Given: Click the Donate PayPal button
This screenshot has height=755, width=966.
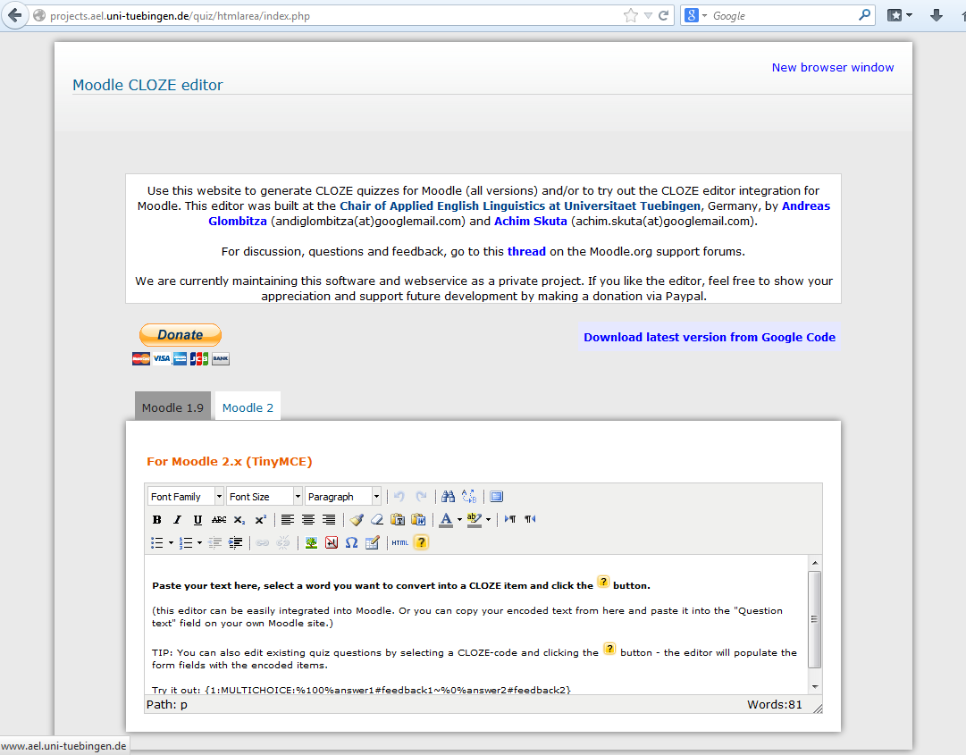Looking at the screenshot, I should (180, 335).
